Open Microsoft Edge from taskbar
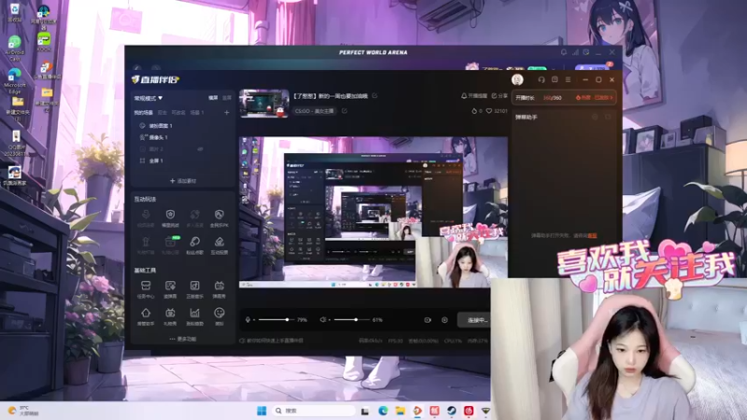Screen dimensions: 747x420 [383, 411]
